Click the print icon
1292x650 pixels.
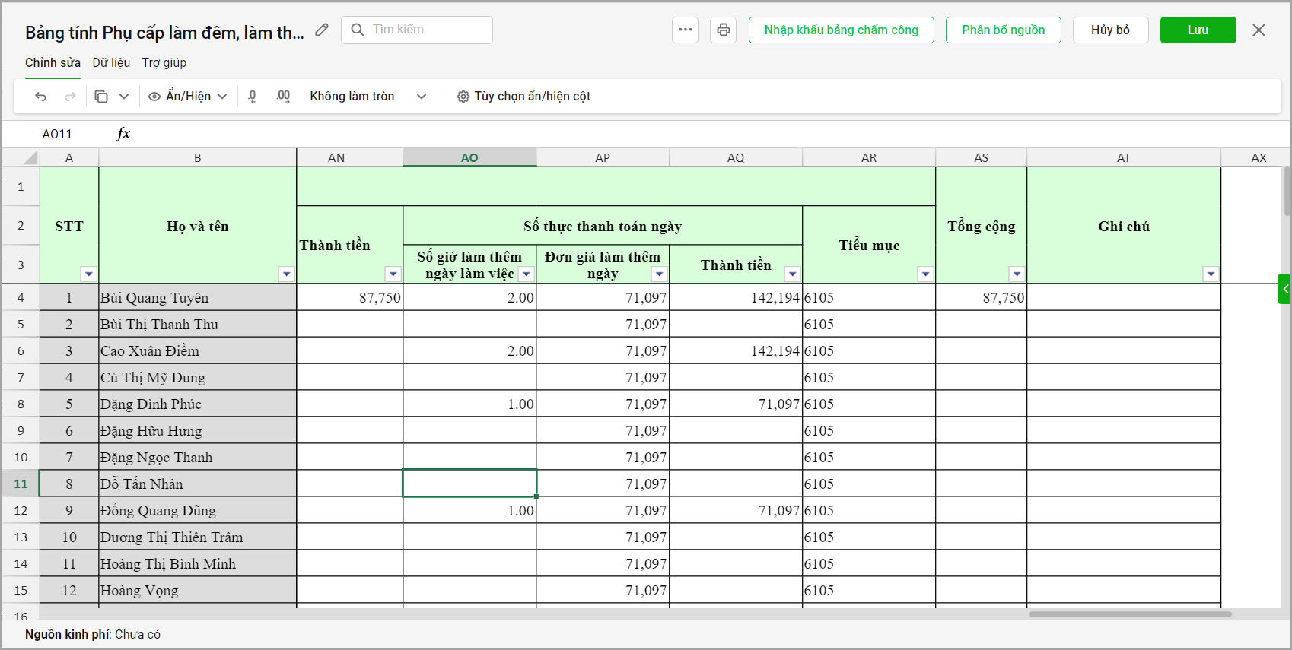pos(723,30)
